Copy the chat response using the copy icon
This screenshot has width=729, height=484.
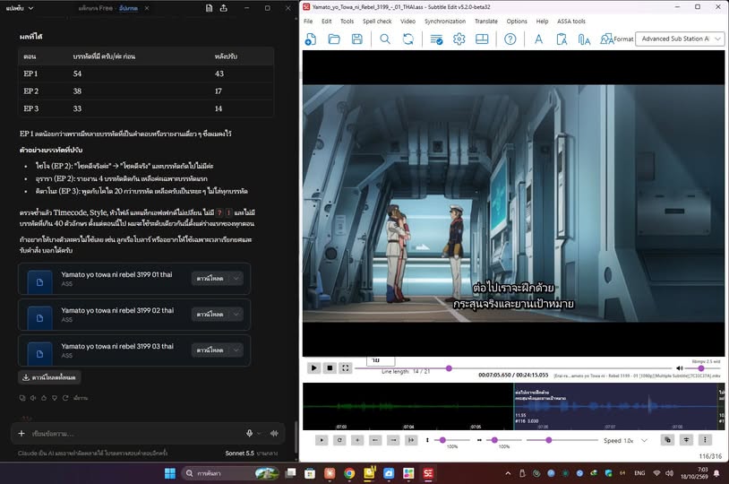(22, 398)
